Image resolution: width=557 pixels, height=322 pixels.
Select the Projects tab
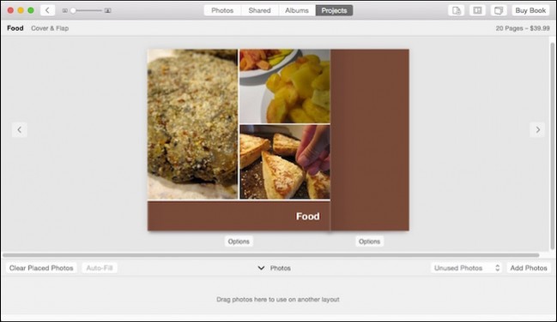tap(334, 10)
